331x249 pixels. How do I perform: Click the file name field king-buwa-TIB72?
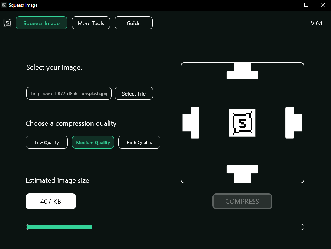[x=69, y=93]
